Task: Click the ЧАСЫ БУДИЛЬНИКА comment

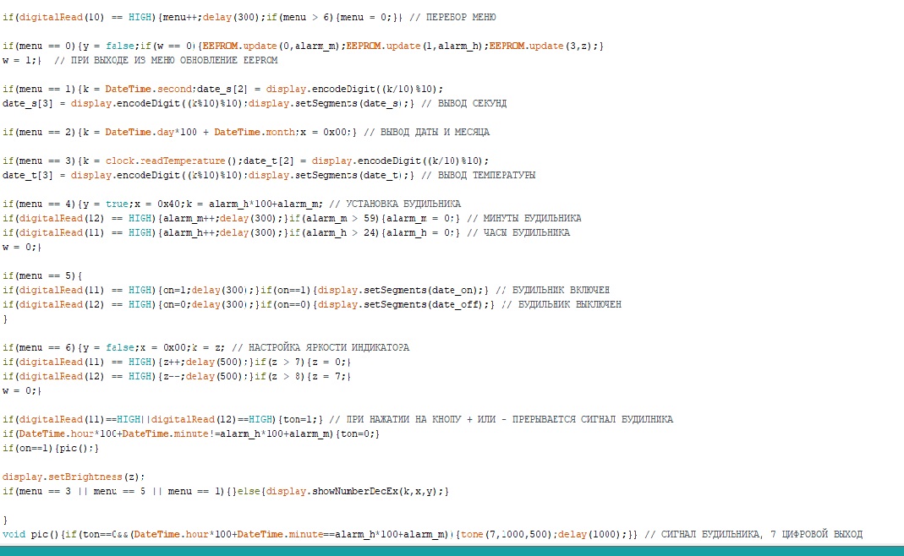Action: 518,232
